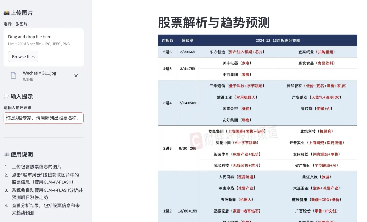Image resolution: width=367 pixels, height=222 pixels.
Task: Click the 2/3=66% cell
Action: [188, 52]
